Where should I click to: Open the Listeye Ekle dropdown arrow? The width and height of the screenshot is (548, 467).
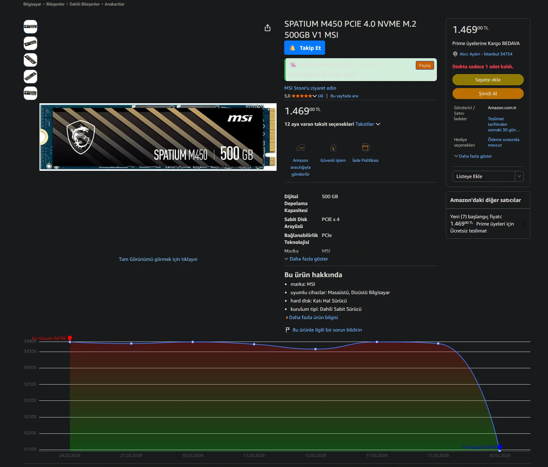coord(519,176)
